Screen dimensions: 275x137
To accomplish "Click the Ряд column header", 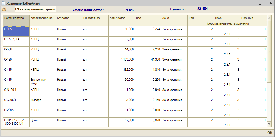I will [201, 18].
